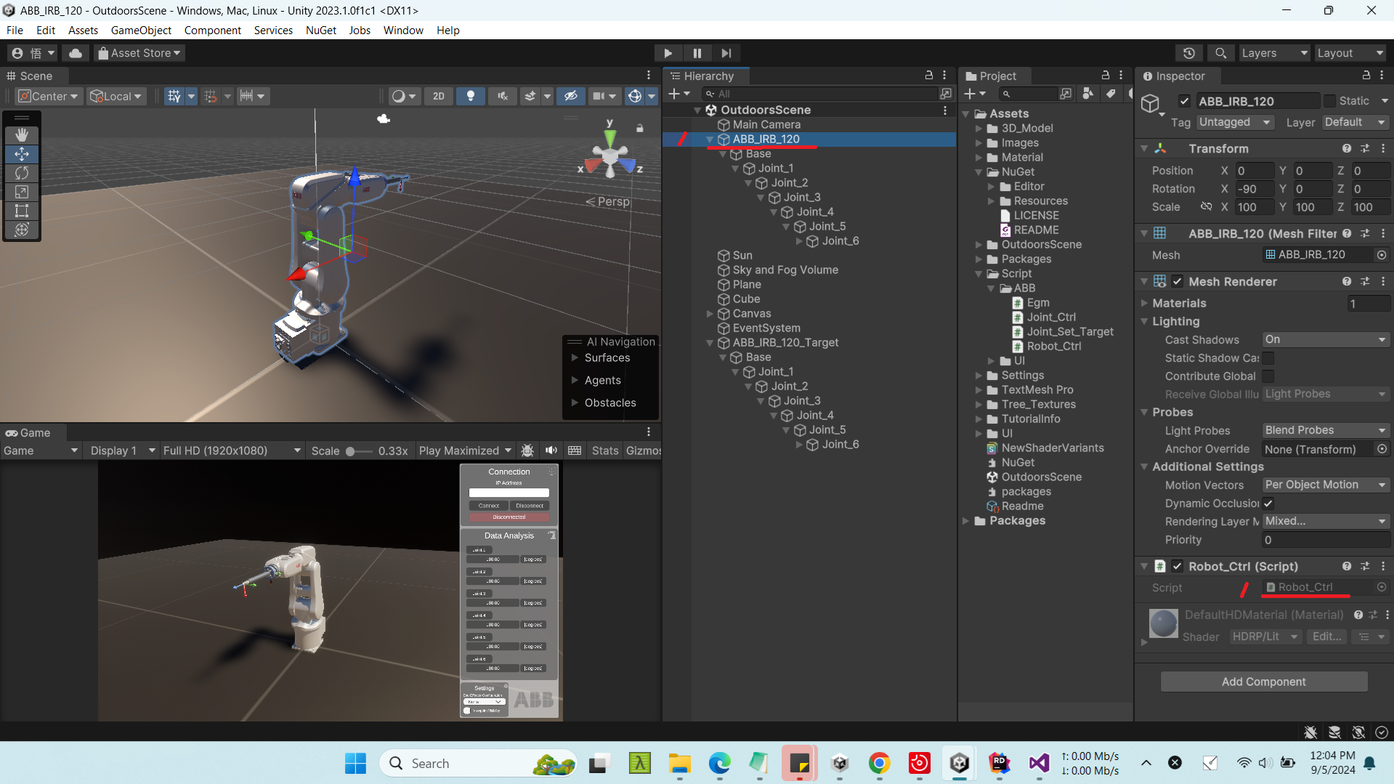Toggle Contribute Global Illumination checkbox
1394x784 pixels.
point(1268,376)
